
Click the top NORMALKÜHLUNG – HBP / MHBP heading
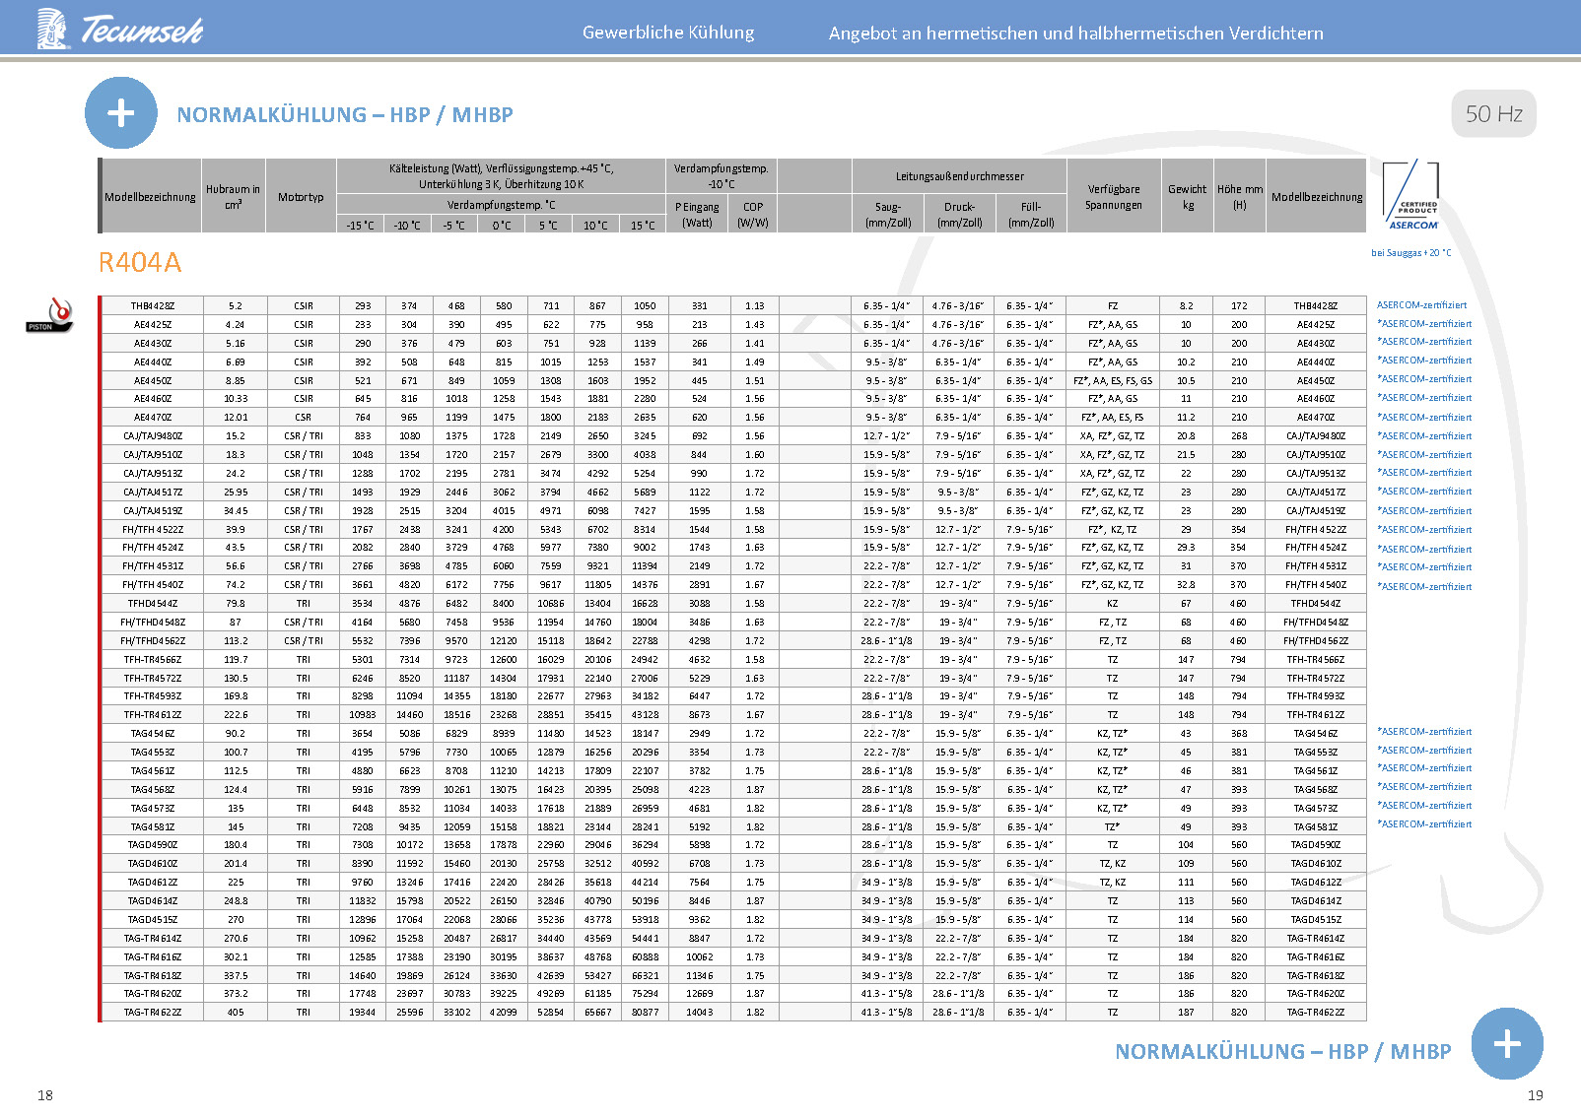344,115
